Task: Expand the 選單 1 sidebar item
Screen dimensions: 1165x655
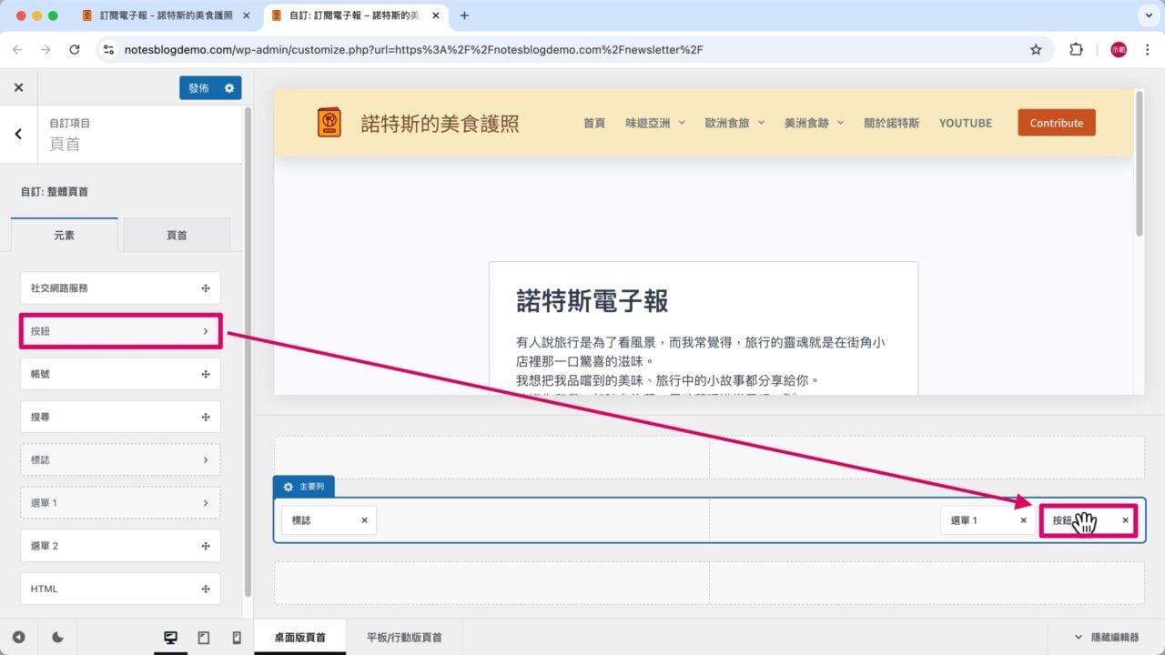Action: pos(120,503)
